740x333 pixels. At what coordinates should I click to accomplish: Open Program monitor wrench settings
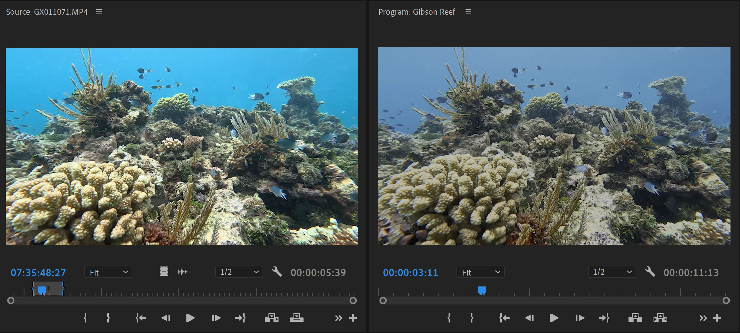pyautogui.click(x=650, y=272)
